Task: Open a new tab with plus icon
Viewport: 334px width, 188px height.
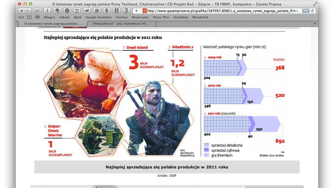Action: point(315,23)
